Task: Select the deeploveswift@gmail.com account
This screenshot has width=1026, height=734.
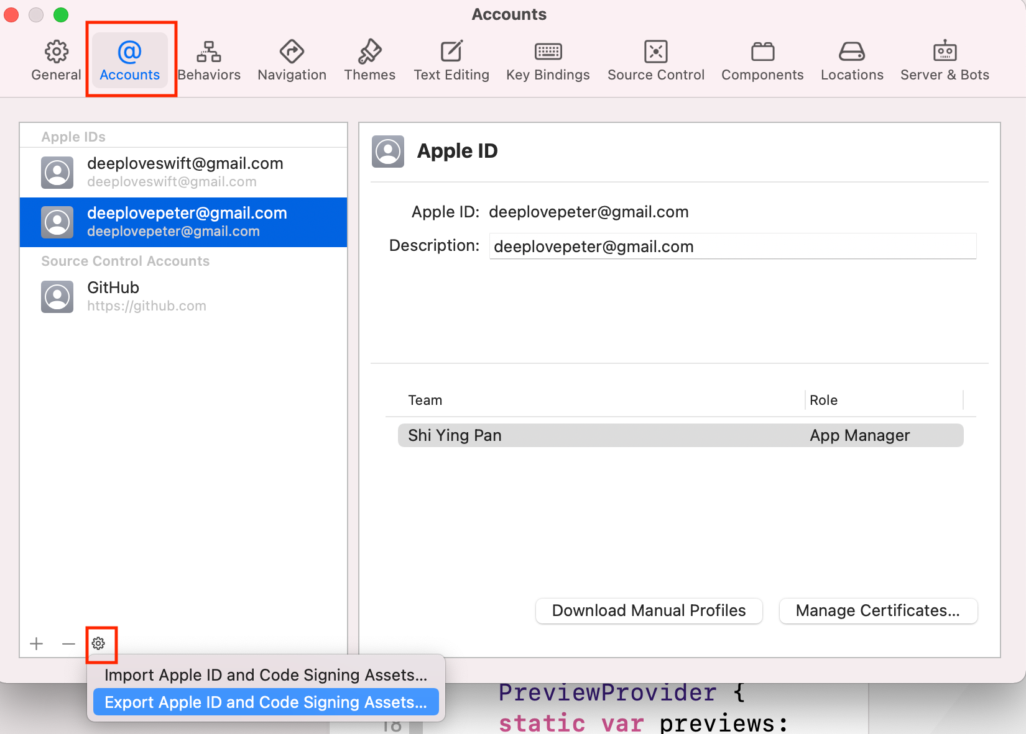Action: [183, 172]
